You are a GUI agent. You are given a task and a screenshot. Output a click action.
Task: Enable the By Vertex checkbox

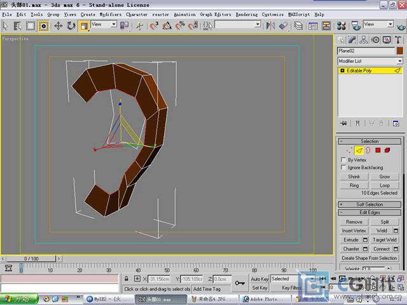[343, 159]
